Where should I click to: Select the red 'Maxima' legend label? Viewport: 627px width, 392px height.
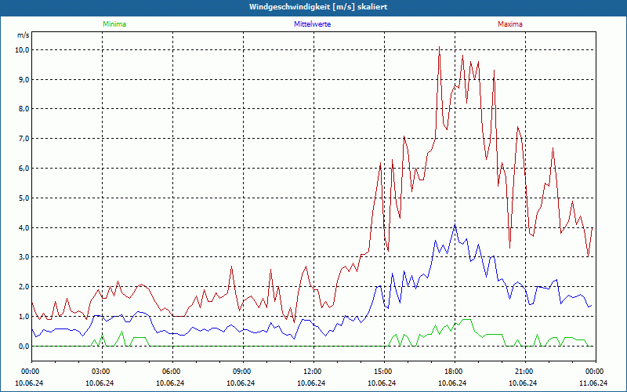click(510, 24)
